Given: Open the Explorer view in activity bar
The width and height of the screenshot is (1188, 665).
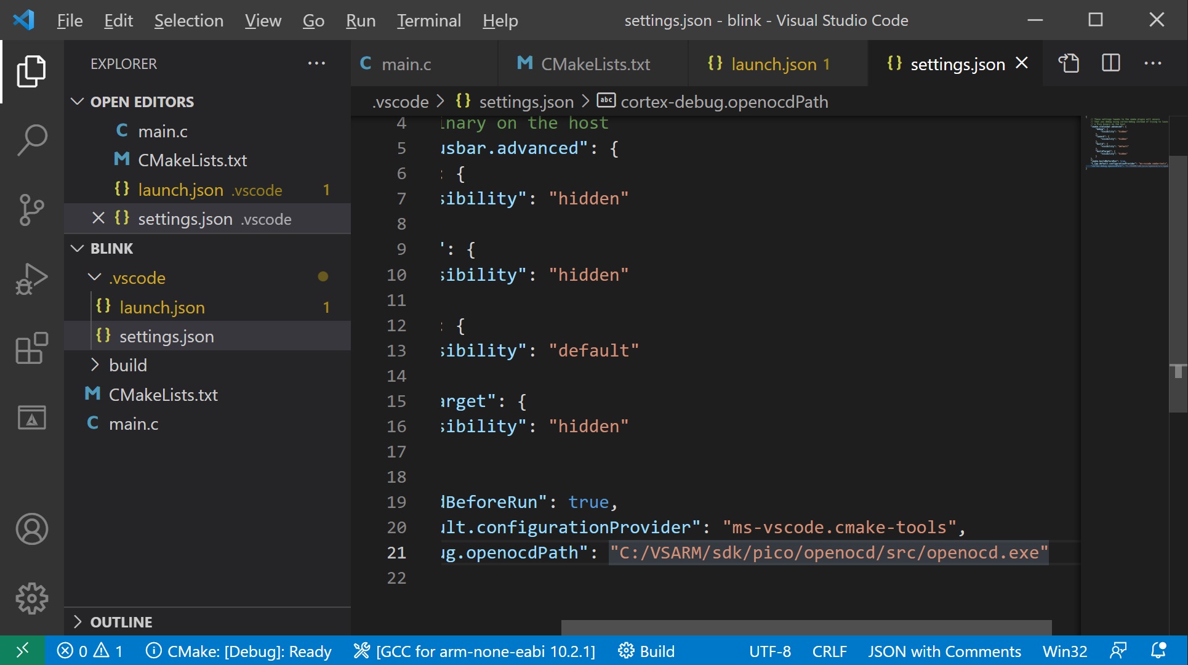Looking at the screenshot, I should [x=31, y=71].
